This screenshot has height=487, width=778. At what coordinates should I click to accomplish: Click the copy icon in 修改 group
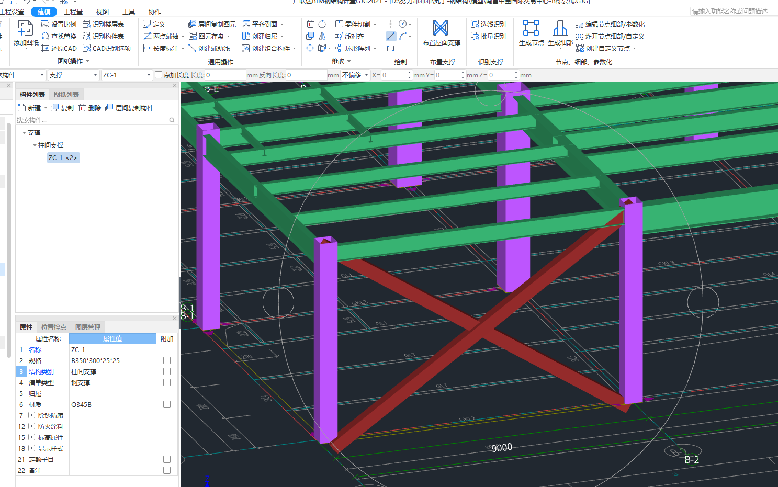[310, 36]
